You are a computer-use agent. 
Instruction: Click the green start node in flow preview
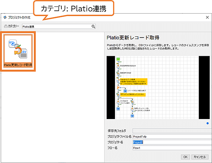(118, 59)
